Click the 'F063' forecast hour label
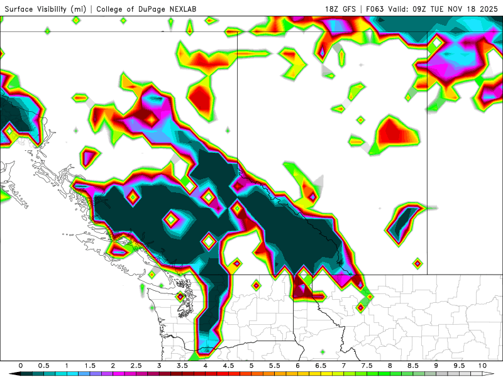The width and height of the screenshot is (503, 377). 375,9
